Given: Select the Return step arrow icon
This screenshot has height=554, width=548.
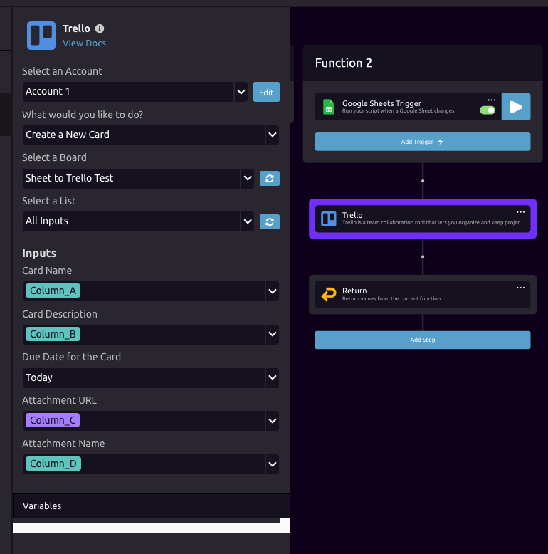Looking at the screenshot, I should click(x=329, y=294).
